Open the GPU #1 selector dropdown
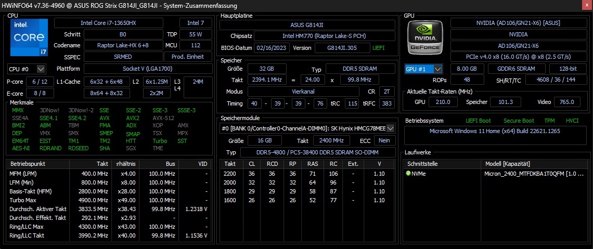Image resolution: width=593 pixels, height=249 pixels. [x=424, y=69]
